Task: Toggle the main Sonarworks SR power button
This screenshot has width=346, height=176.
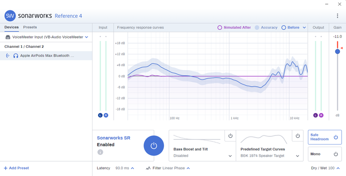Action: click(x=154, y=146)
